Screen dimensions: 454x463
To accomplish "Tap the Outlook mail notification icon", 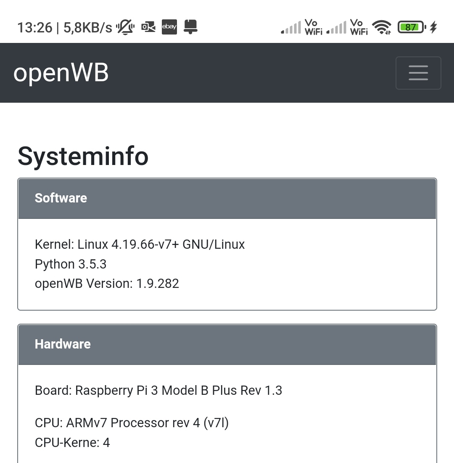I will pyautogui.click(x=148, y=27).
